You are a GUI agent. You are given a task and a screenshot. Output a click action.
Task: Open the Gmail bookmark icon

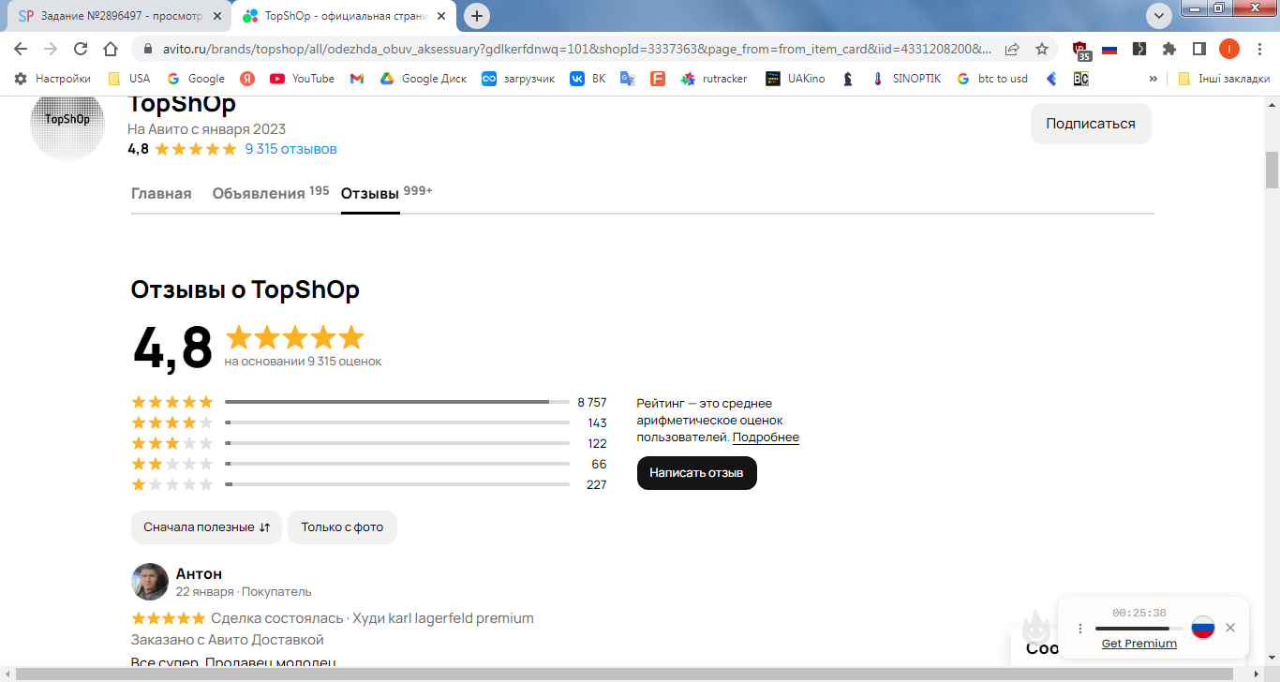357,79
